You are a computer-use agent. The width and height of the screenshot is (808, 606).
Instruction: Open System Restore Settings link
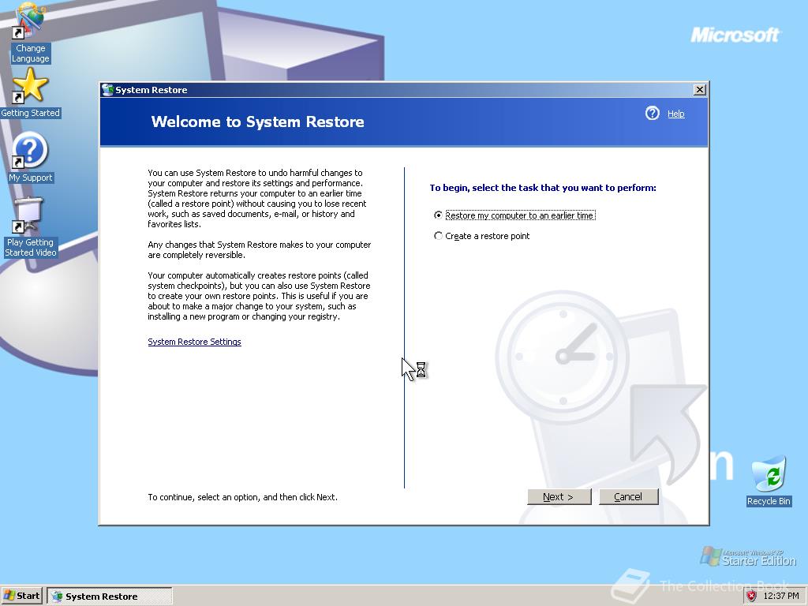194,342
